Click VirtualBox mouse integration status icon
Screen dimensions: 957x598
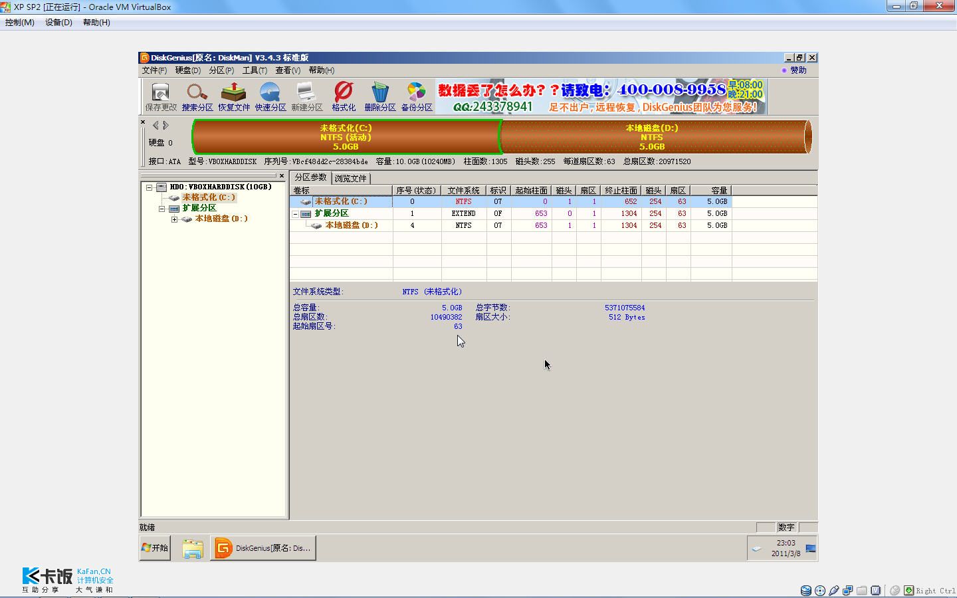(x=895, y=590)
